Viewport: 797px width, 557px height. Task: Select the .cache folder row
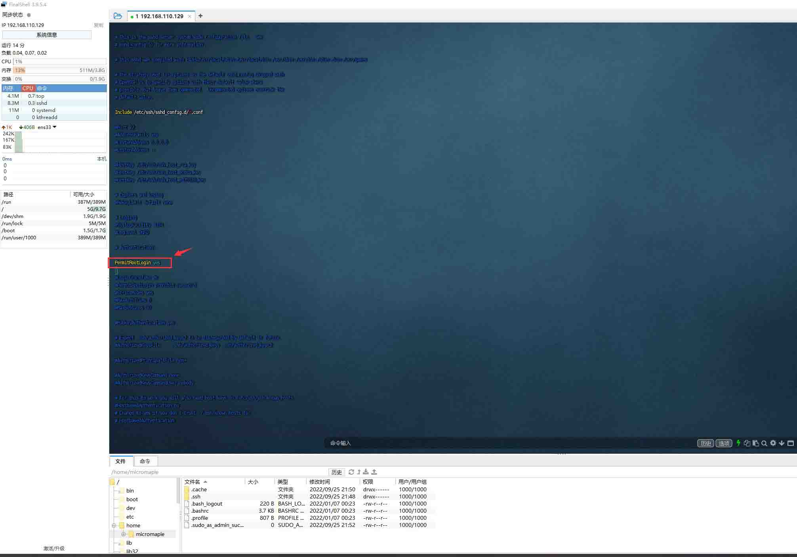click(x=309, y=489)
